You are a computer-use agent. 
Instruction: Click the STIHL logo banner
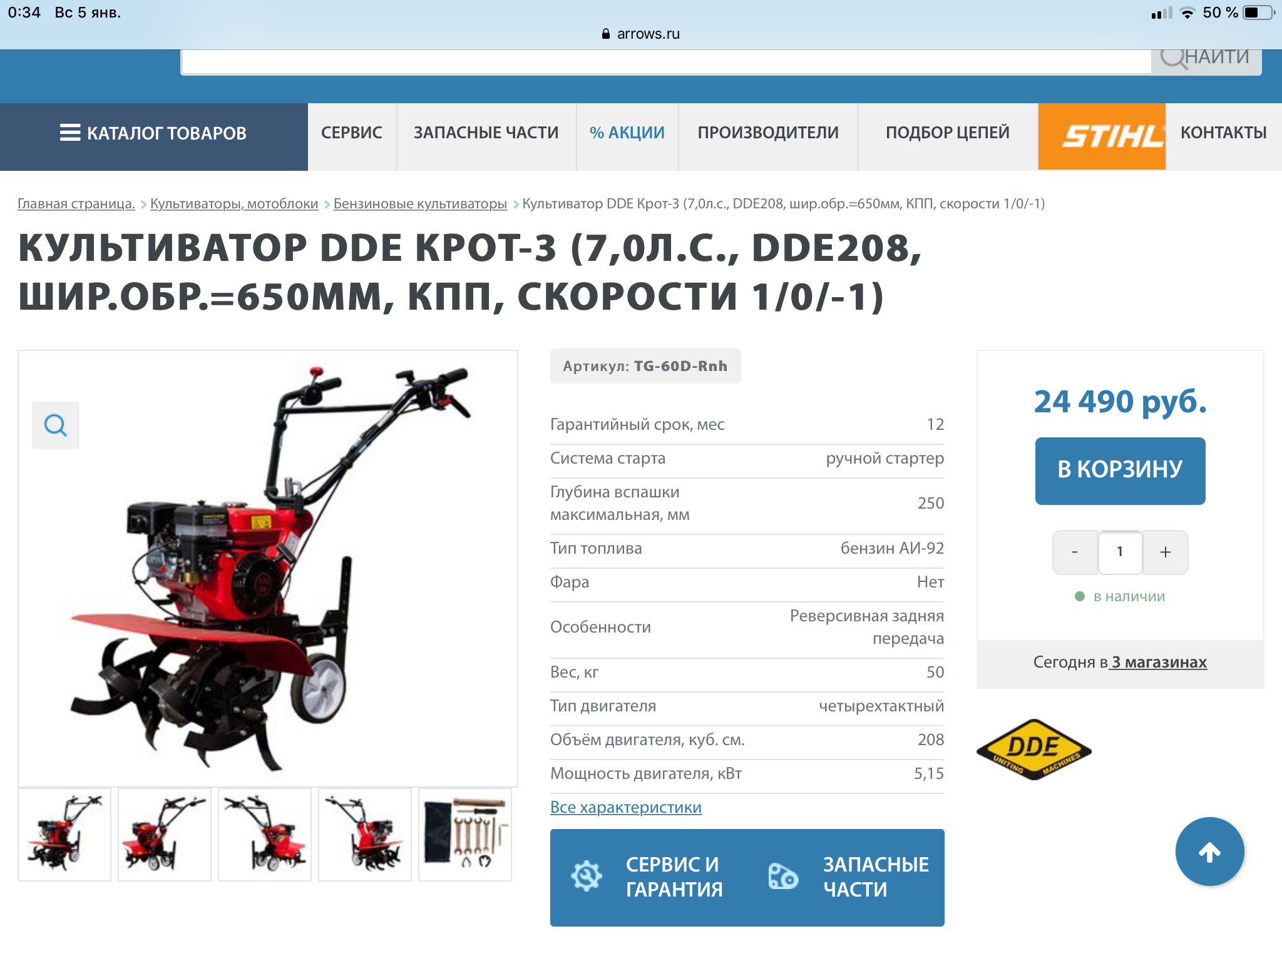tap(1102, 136)
